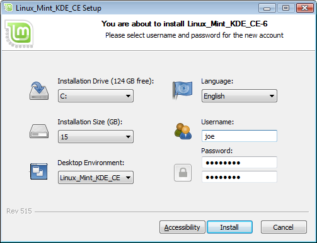Cancel the setup with Cancel button
The image size is (317, 243).
point(284,227)
